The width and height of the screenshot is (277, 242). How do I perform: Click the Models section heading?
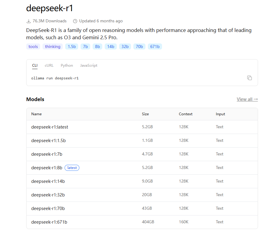click(35, 100)
